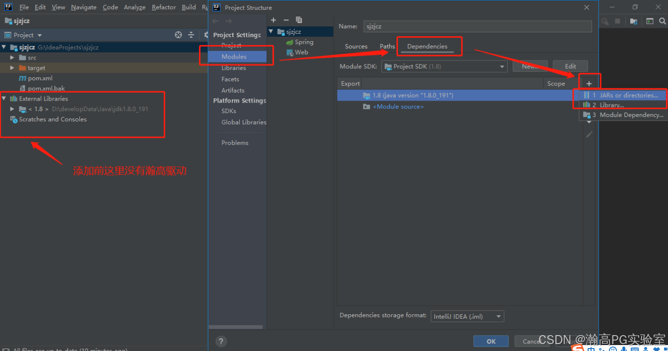The height and width of the screenshot is (351, 668).
Task: Close the Project Structure dialog
Action: point(587,7)
